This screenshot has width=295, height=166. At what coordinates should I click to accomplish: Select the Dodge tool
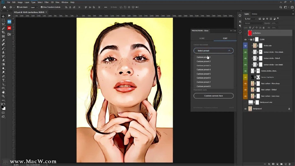coord(3,72)
